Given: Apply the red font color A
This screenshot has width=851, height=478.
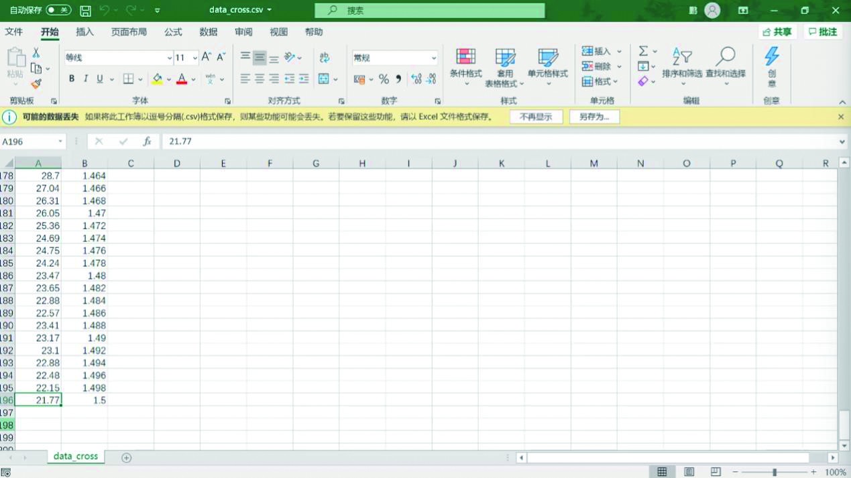Looking at the screenshot, I should point(181,79).
